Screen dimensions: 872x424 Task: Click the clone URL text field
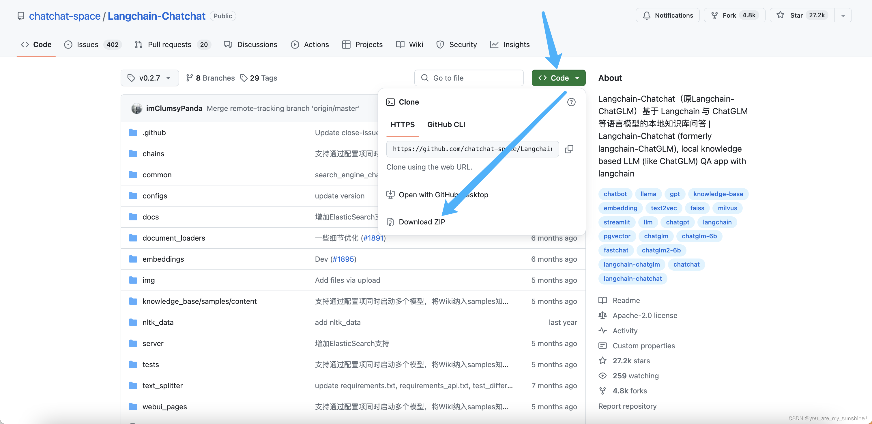pos(473,149)
